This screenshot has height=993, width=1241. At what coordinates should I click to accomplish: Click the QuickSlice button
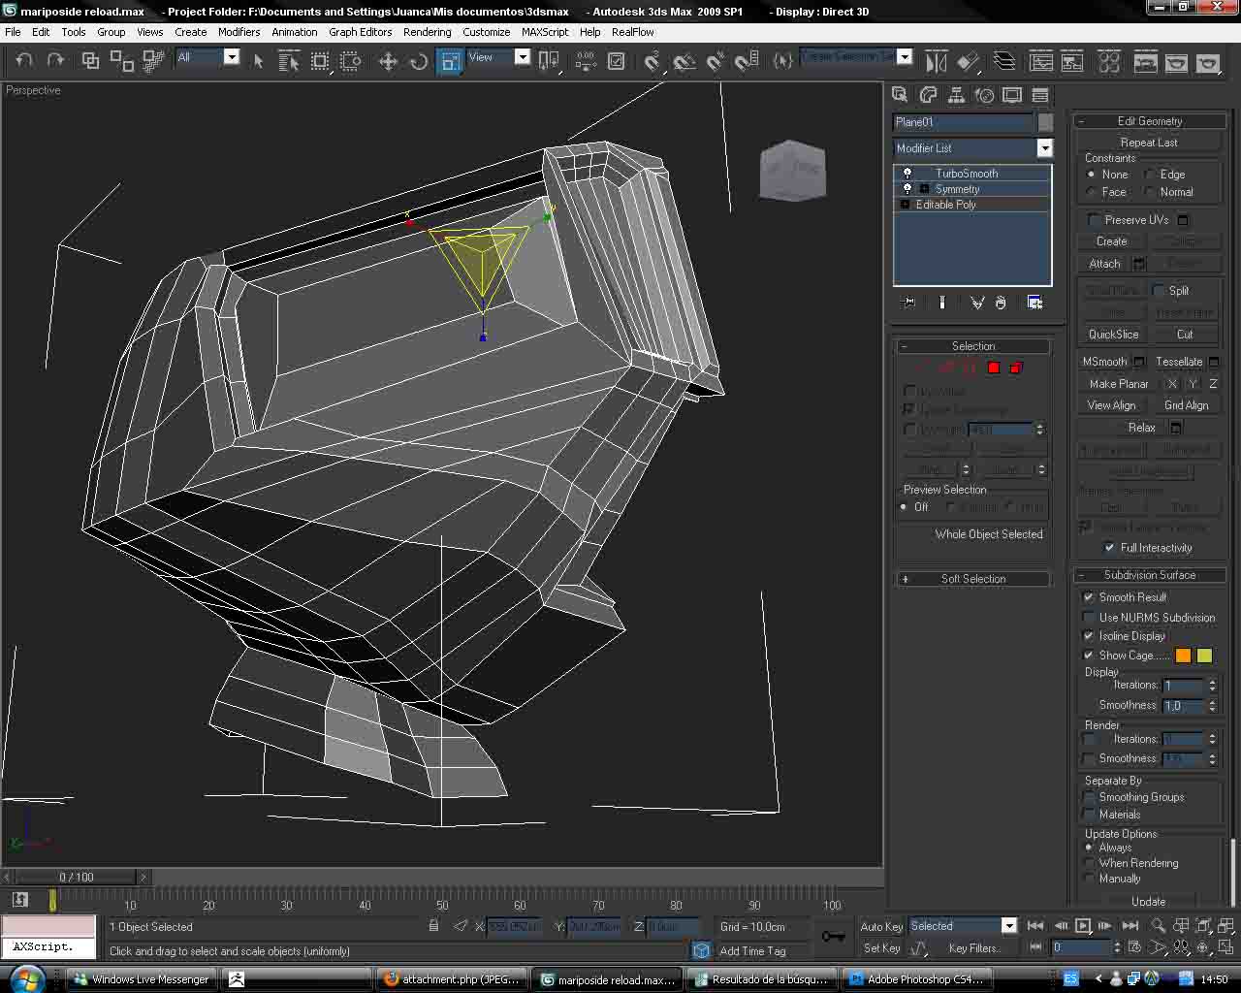click(1113, 334)
